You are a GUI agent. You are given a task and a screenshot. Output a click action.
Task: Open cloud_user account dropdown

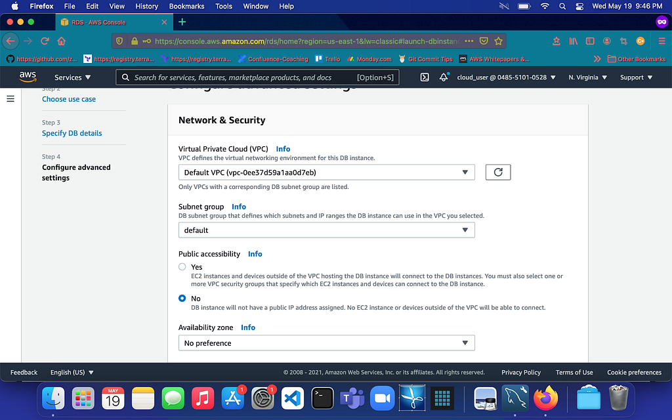[506, 77]
